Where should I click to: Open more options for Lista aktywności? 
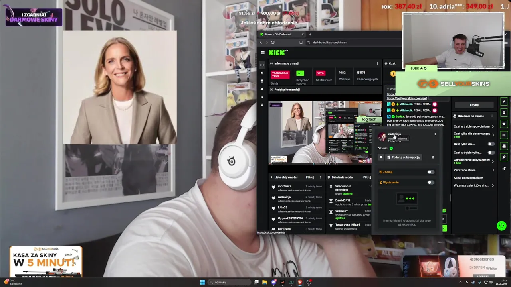click(320, 177)
